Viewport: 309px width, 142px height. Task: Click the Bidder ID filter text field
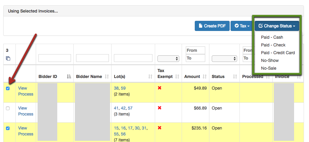point(55,58)
